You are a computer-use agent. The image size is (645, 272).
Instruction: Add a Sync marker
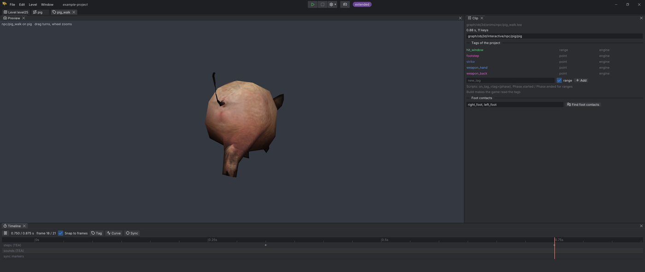coord(132,233)
